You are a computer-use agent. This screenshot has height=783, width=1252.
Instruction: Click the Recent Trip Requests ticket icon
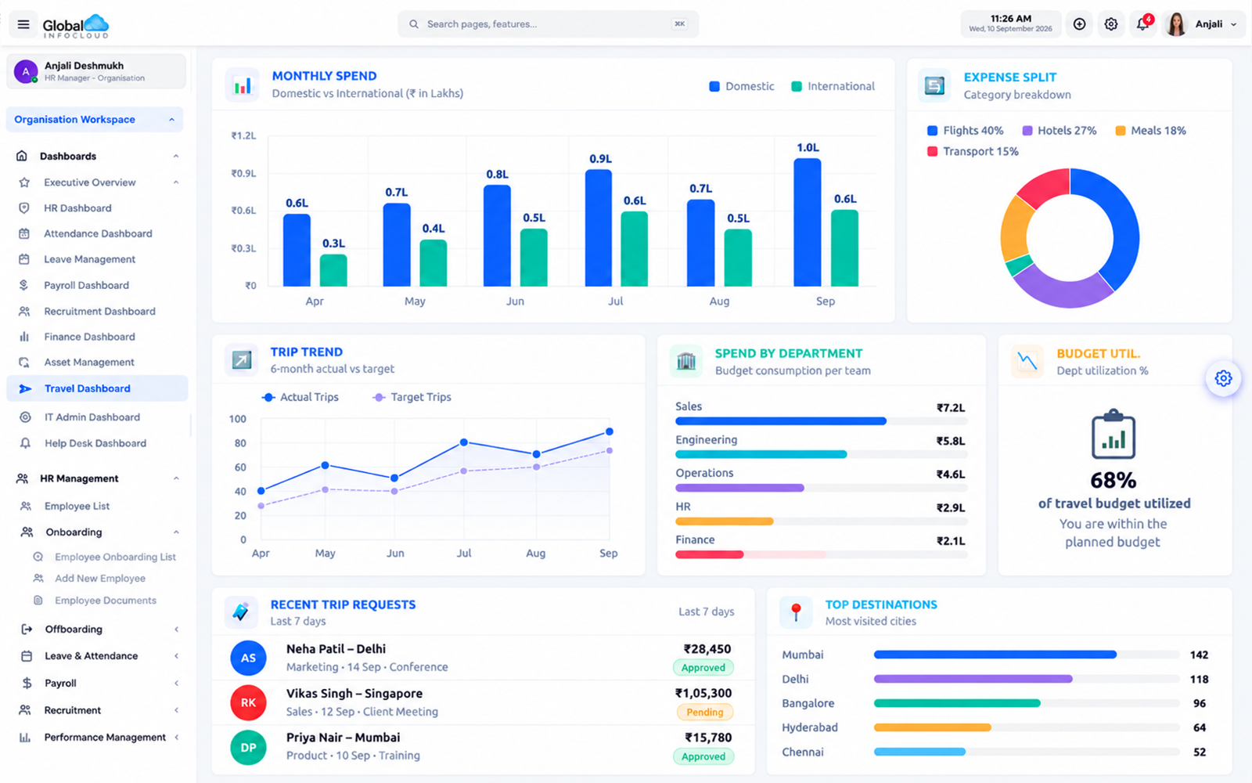[241, 612]
